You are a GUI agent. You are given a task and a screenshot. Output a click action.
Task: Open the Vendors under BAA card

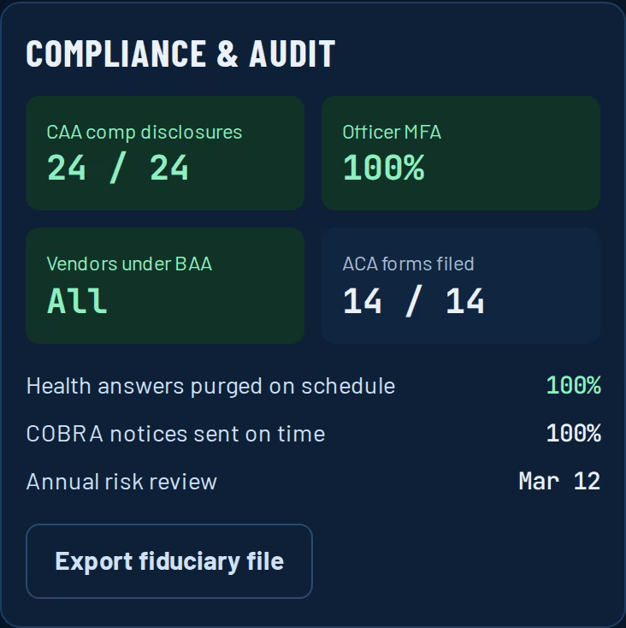tap(165, 286)
